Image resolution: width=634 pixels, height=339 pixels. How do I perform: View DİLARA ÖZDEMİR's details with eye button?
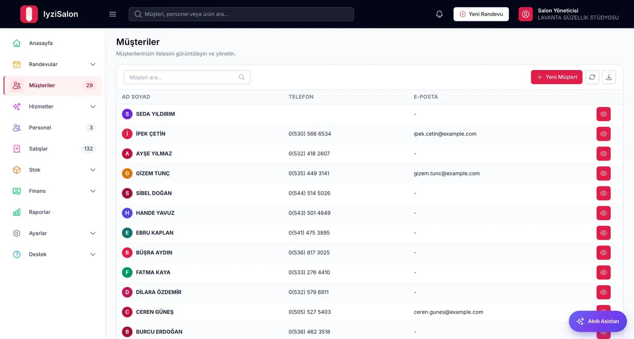click(603, 292)
